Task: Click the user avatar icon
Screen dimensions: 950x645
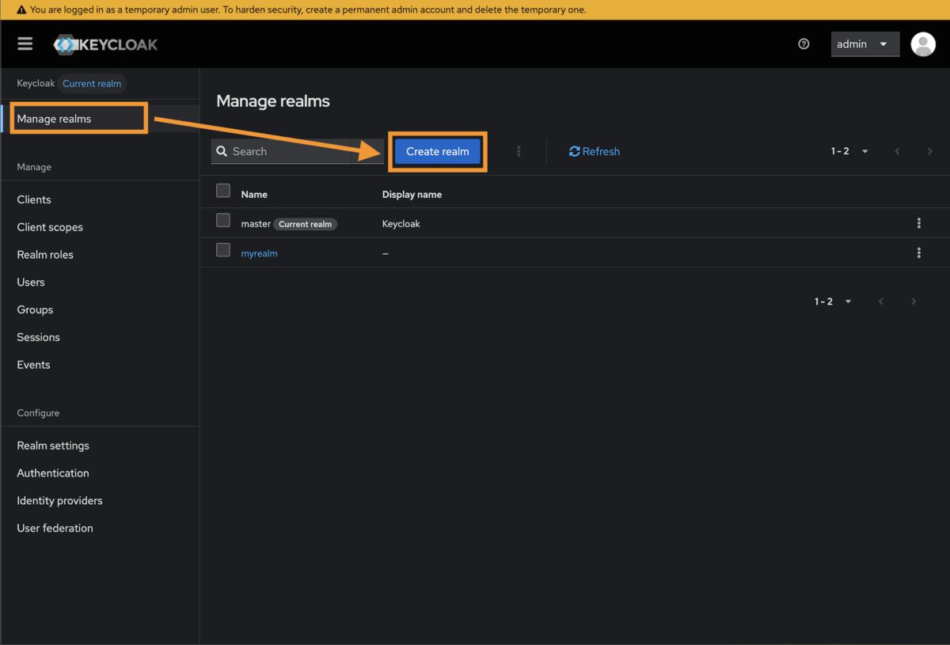Action: click(x=923, y=44)
